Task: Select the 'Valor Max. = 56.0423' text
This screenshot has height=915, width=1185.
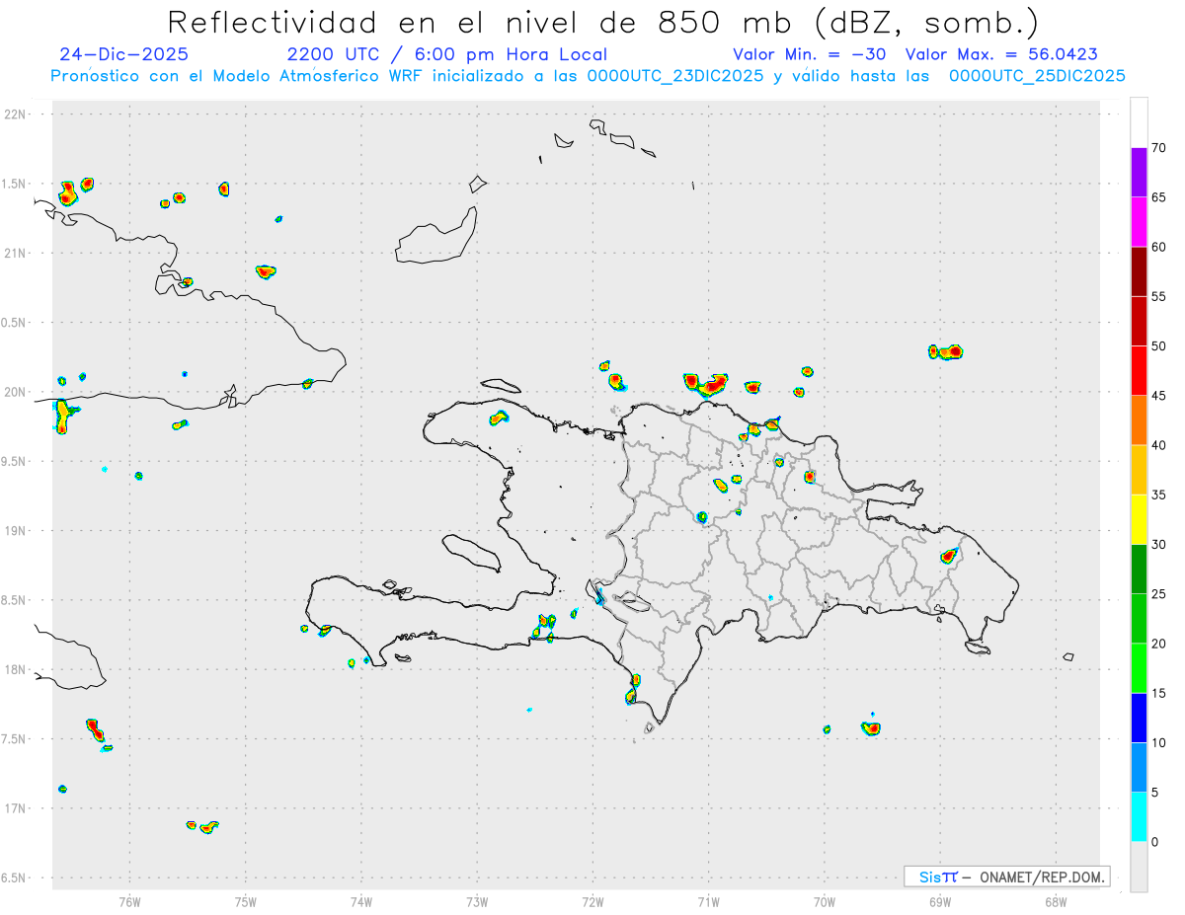Action: click(1001, 54)
